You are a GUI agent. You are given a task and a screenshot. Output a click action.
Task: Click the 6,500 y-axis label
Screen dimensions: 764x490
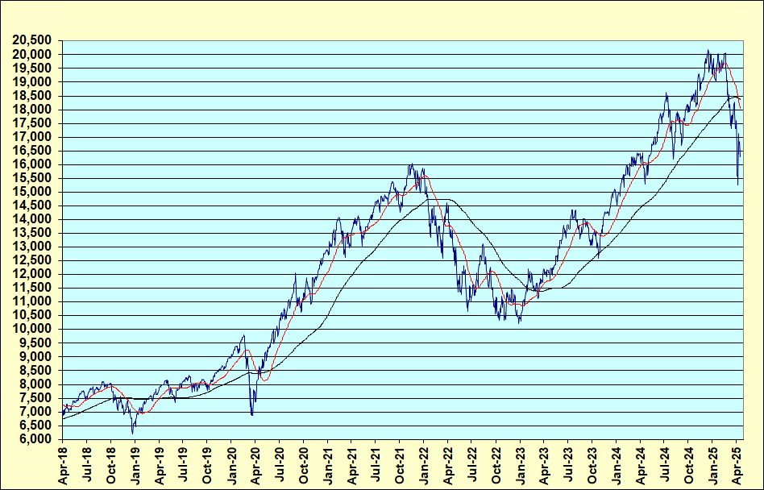(x=35, y=426)
